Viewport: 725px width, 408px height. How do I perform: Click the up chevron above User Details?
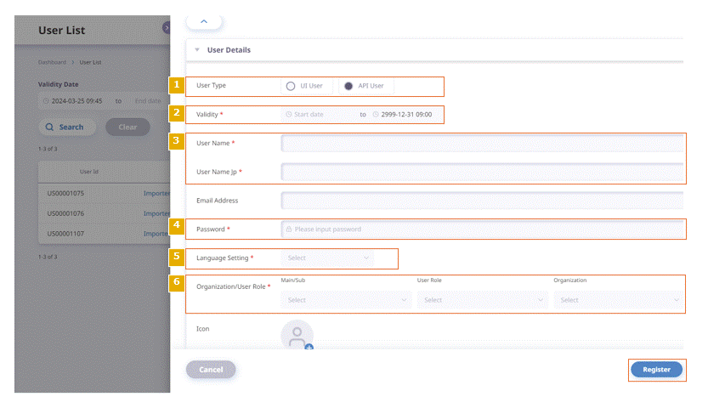[204, 21]
